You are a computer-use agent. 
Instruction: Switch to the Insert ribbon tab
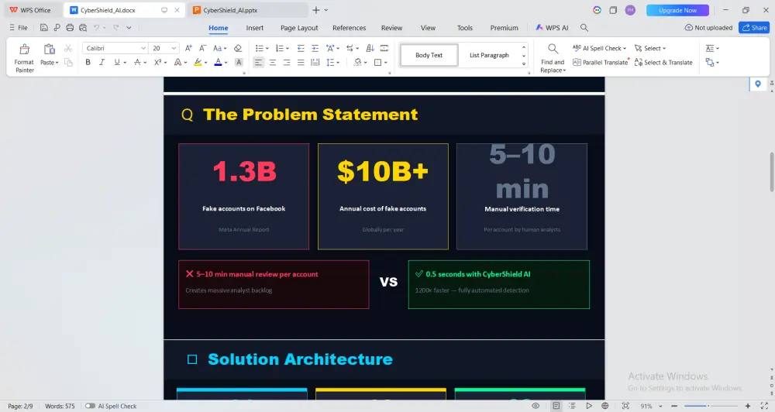coord(254,28)
